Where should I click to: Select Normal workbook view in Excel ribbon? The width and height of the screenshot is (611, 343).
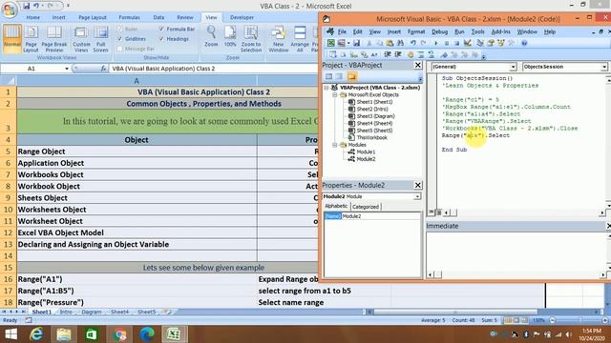point(12,38)
